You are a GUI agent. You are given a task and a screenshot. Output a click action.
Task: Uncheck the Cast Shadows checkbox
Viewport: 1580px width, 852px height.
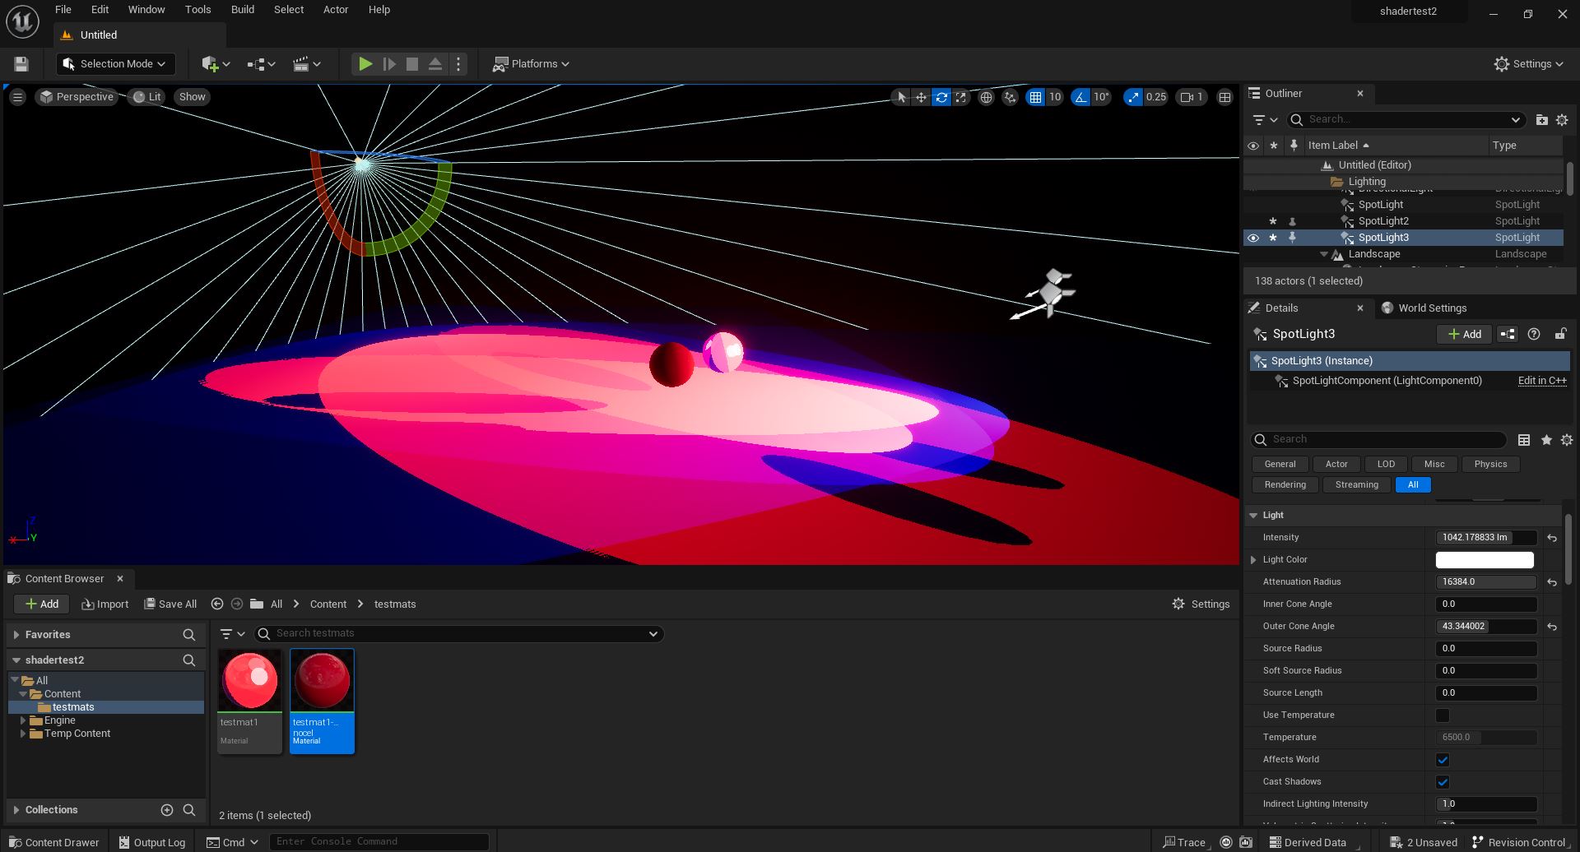1443,782
